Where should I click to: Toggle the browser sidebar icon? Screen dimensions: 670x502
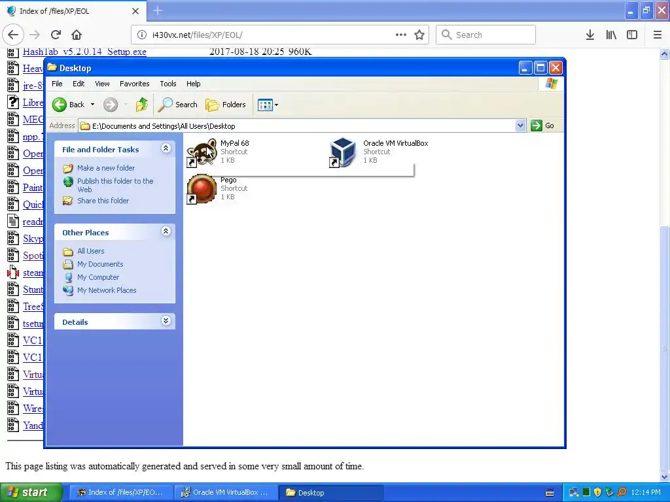tap(632, 35)
